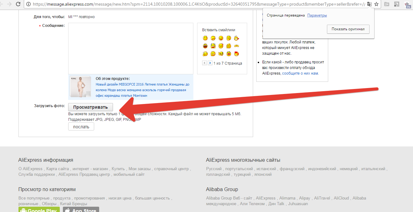Follow the сообщите о них нам link
Viewport: 413px width, 212px height.
[x=300, y=73]
